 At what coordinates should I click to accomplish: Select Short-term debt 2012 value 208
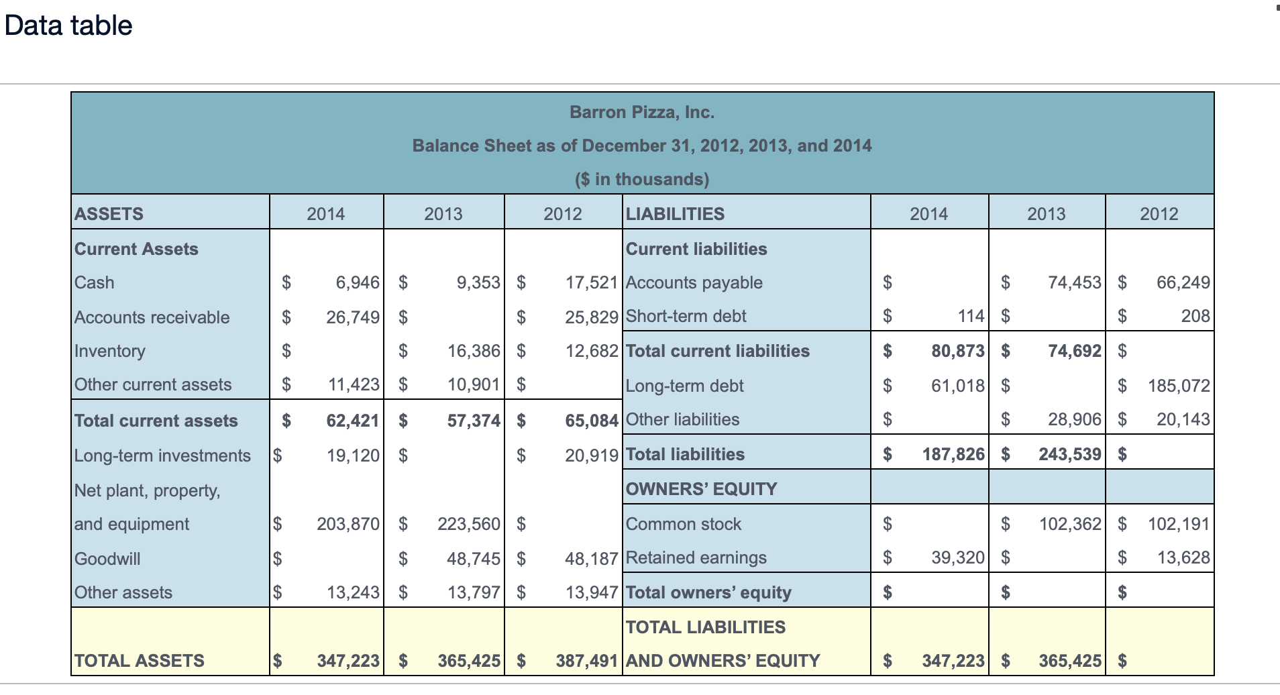tap(1195, 316)
